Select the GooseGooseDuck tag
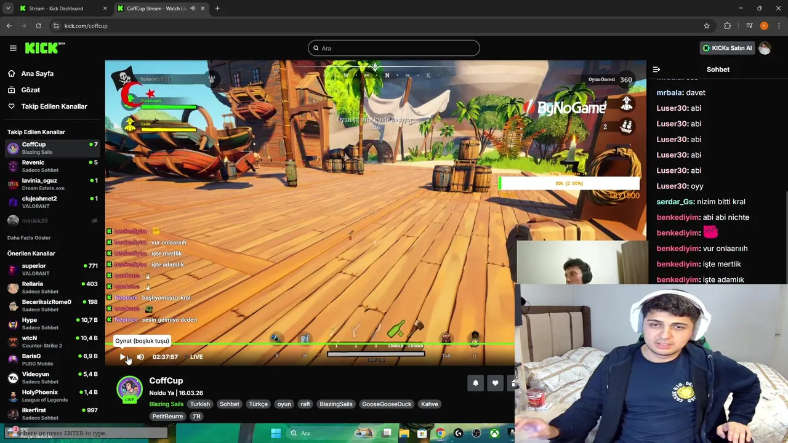 [x=387, y=404]
